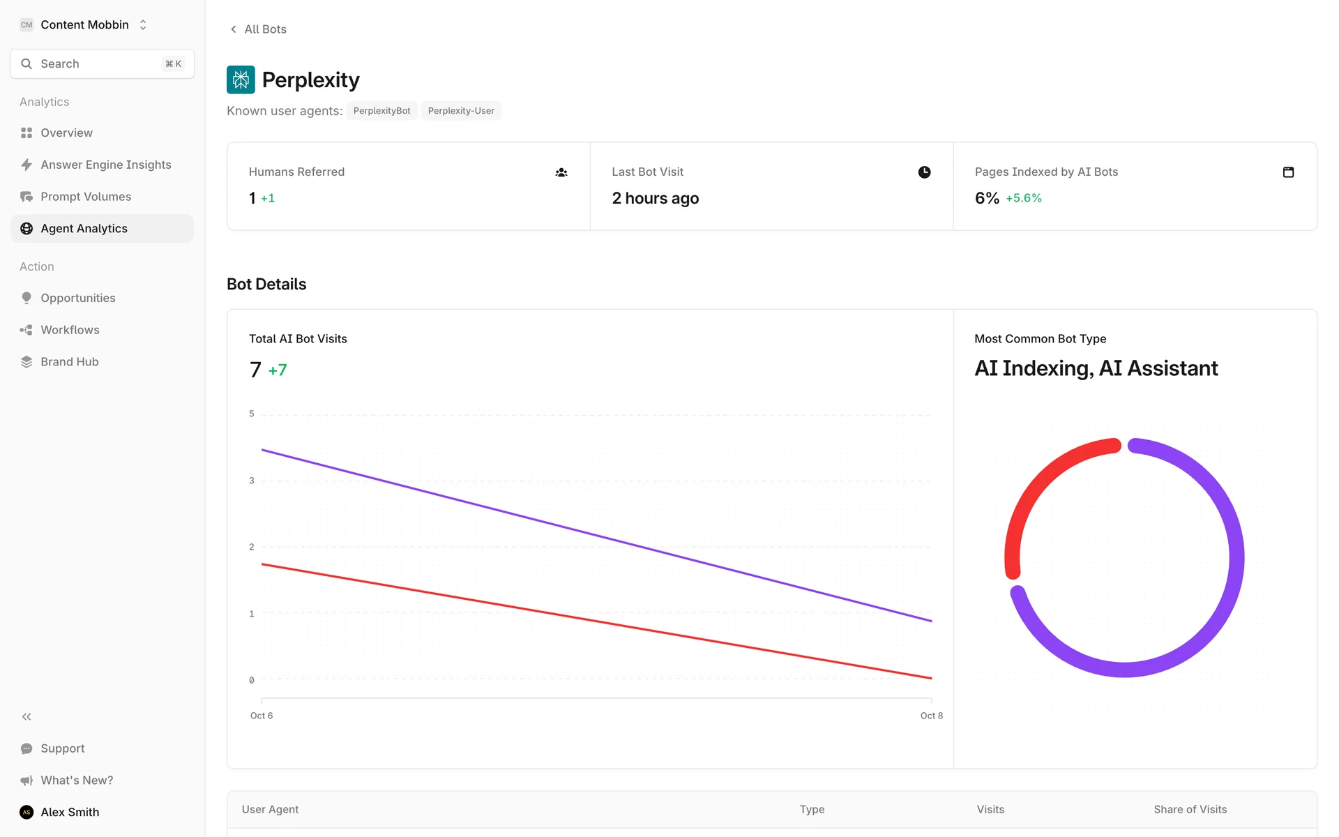Click inside the Search field

98,64
